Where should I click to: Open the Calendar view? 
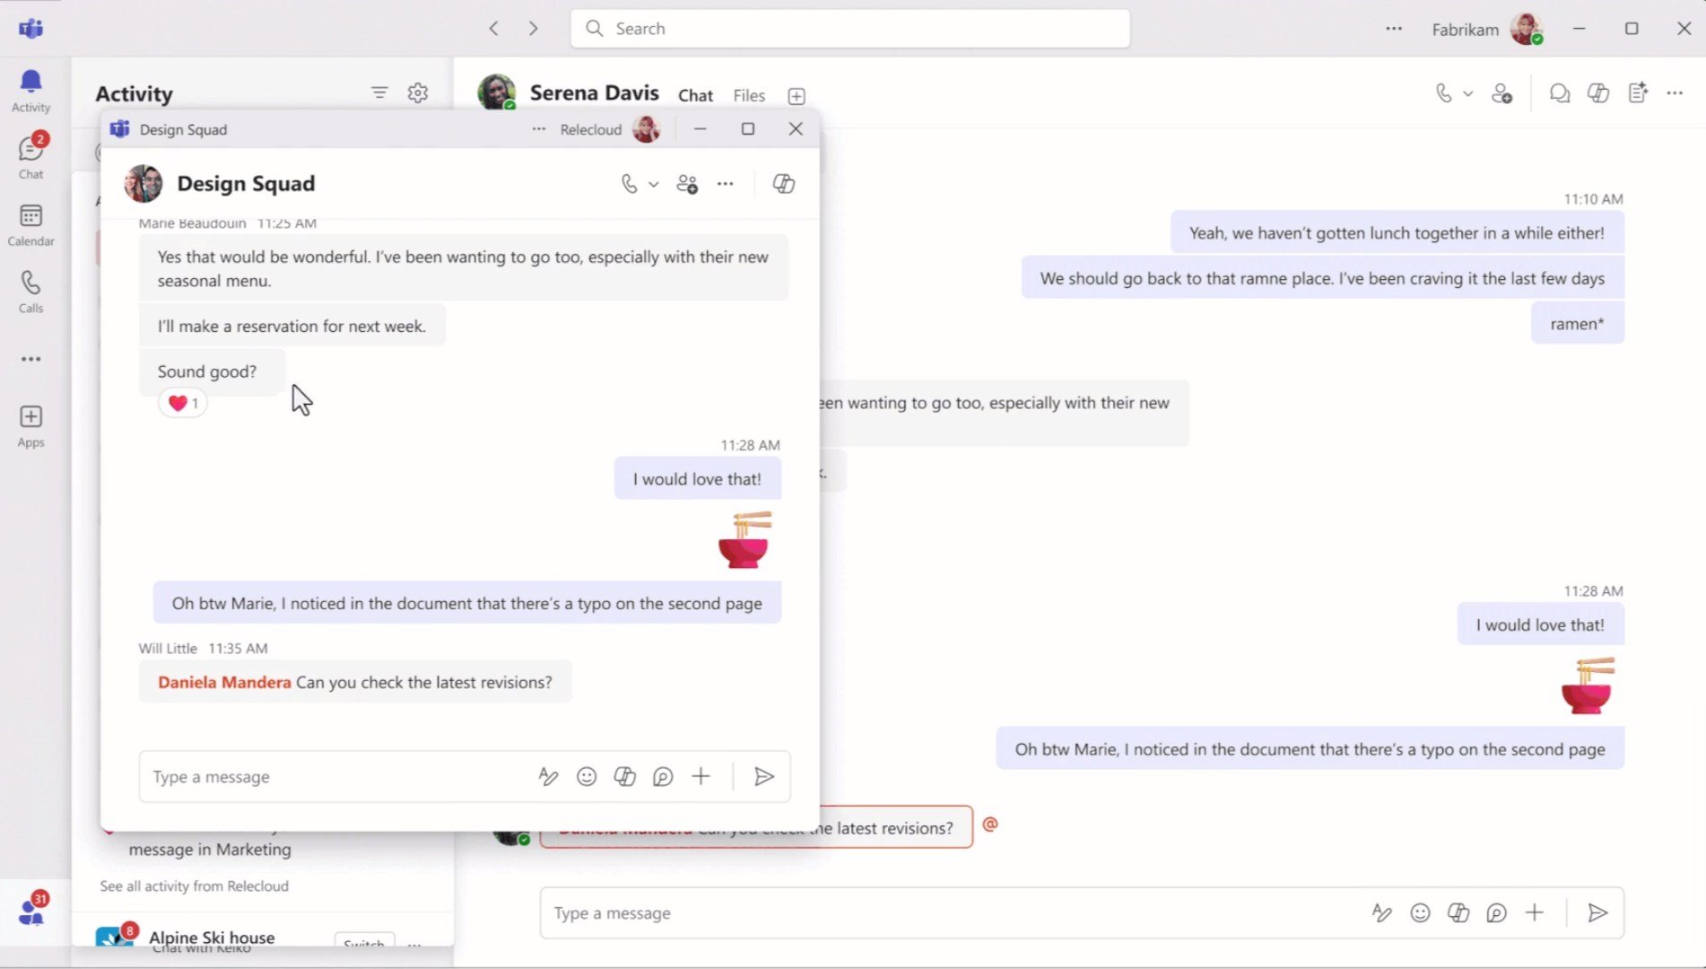[30, 224]
